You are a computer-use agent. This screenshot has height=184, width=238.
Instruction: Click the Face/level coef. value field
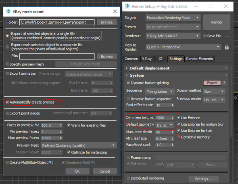163,145
